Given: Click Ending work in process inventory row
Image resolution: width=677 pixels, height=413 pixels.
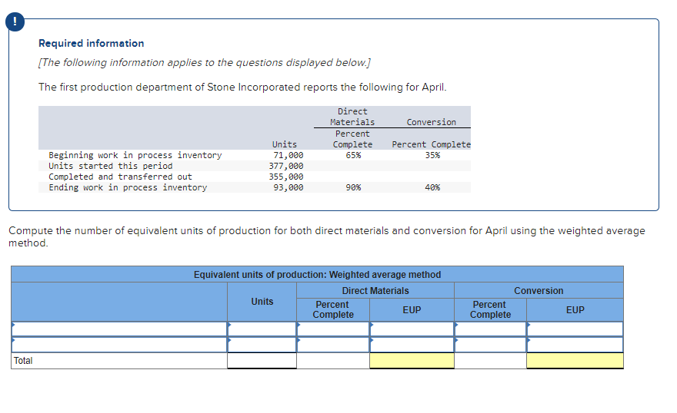Looking at the screenshot, I should point(255,187).
